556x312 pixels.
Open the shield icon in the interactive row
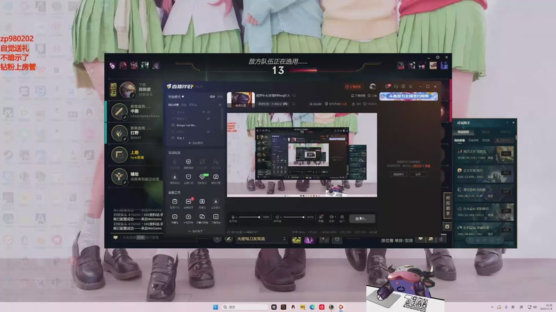point(188,162)
